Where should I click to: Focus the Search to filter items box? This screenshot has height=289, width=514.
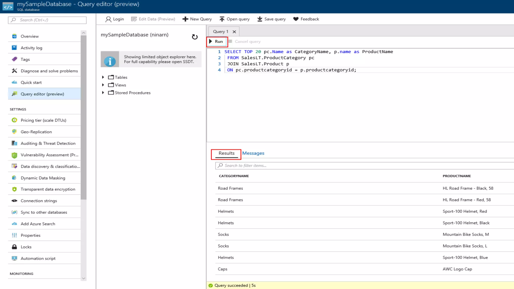364,166
